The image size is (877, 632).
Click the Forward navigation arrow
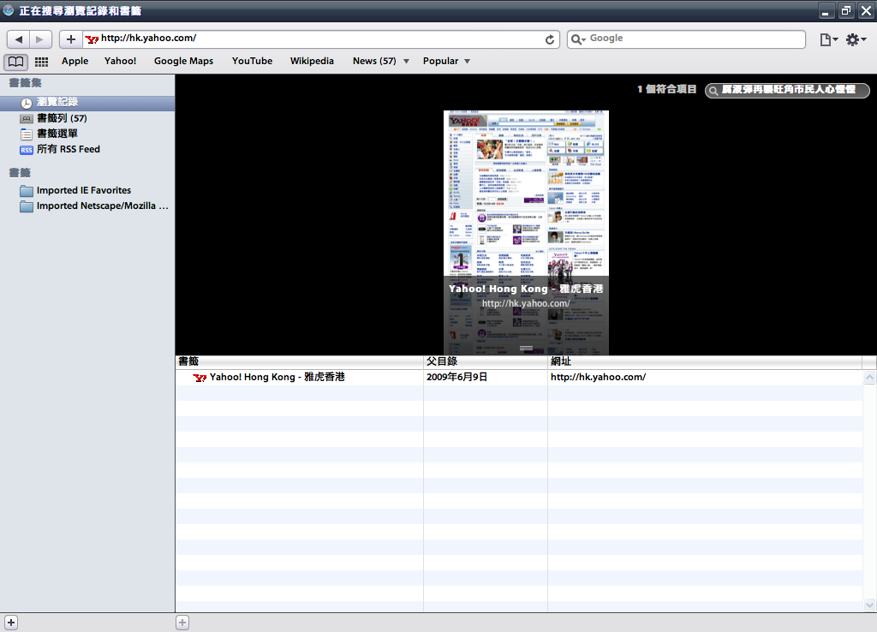[x=40, y=39]
